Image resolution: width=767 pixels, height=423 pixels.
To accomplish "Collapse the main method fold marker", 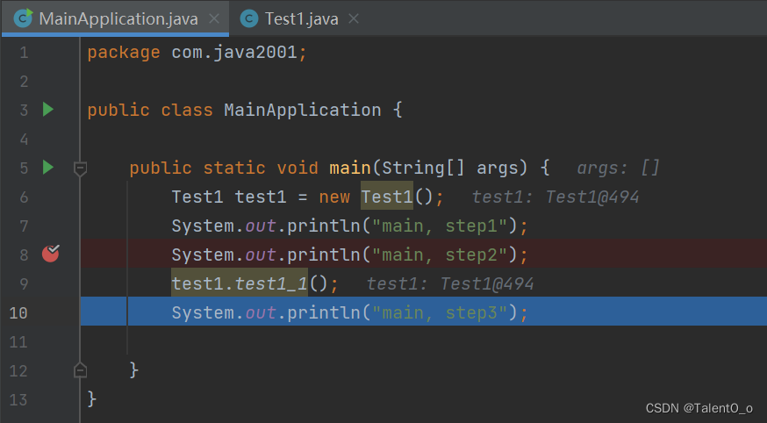I will point(80,168).
